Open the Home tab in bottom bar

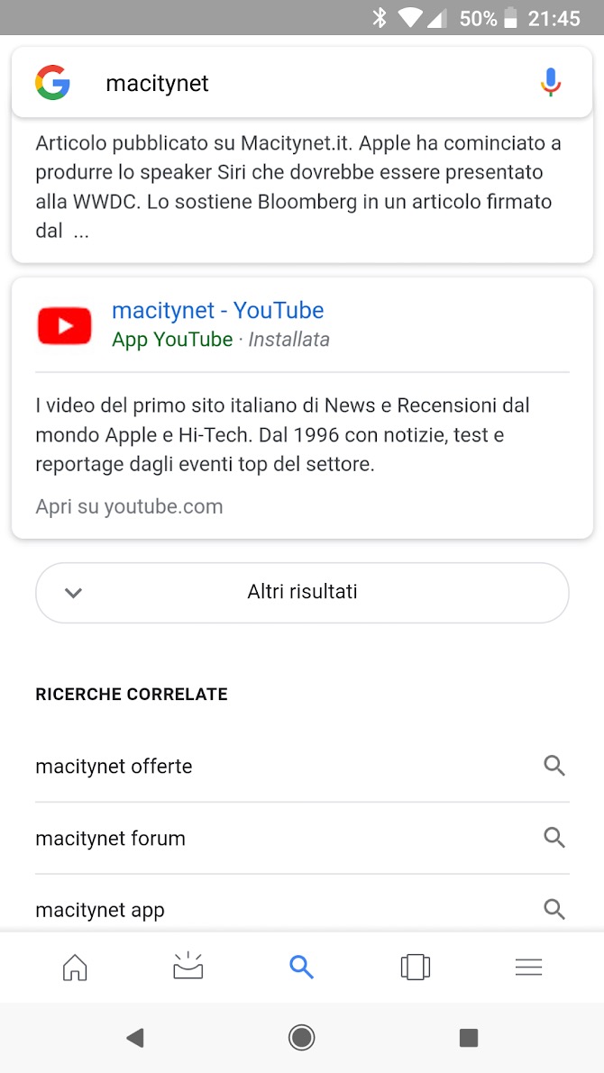coord(75,968)
